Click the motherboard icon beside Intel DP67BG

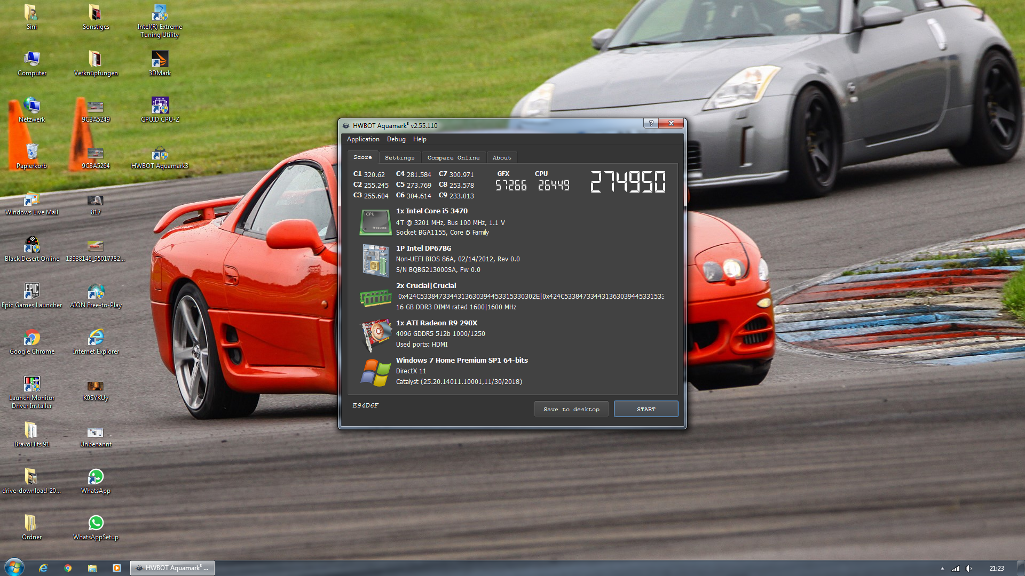(x=375, y=260)
